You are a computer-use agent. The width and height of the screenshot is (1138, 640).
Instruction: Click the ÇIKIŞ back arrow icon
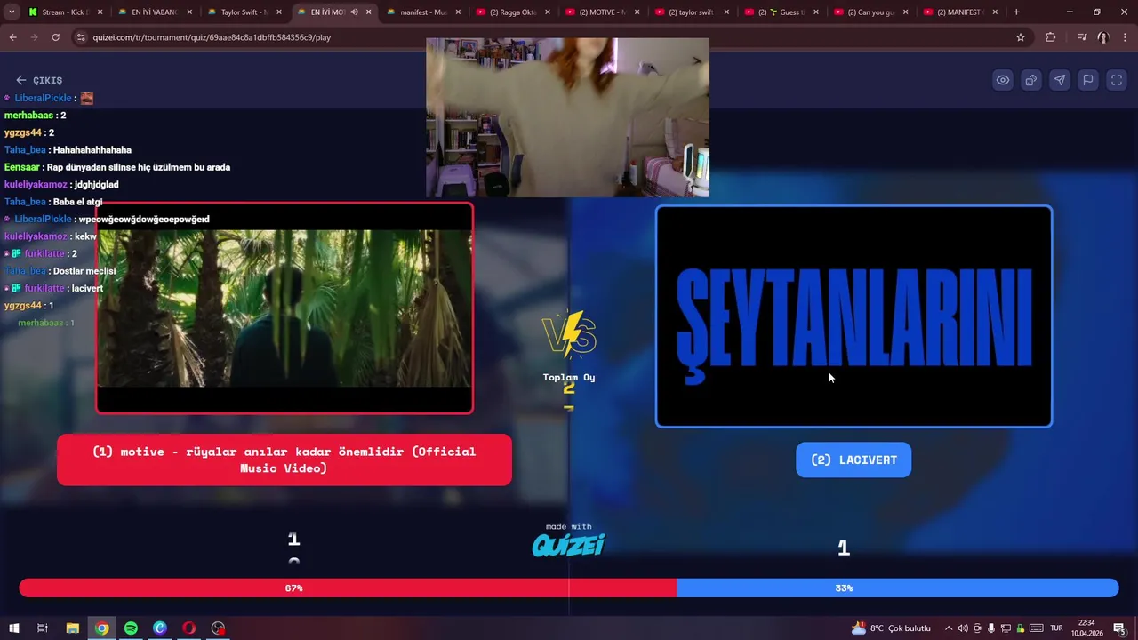(x=21, y=80)
